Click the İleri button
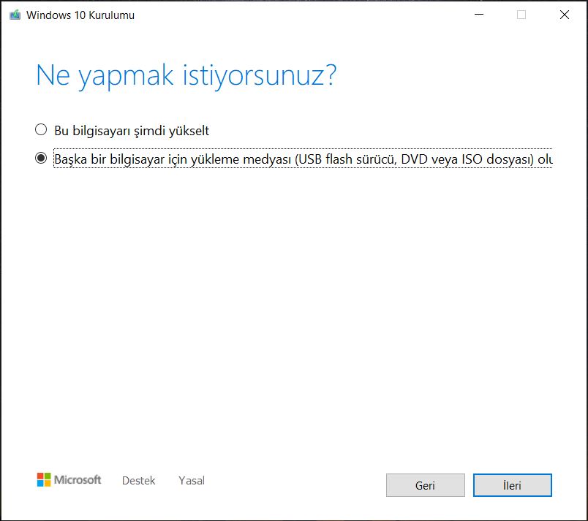The height and width of the screenshot is (521, 588). pos(512,485)
